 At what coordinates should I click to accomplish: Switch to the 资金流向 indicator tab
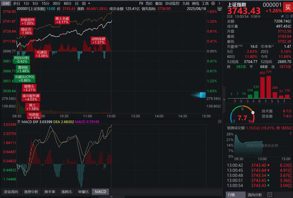click(11, 192)
